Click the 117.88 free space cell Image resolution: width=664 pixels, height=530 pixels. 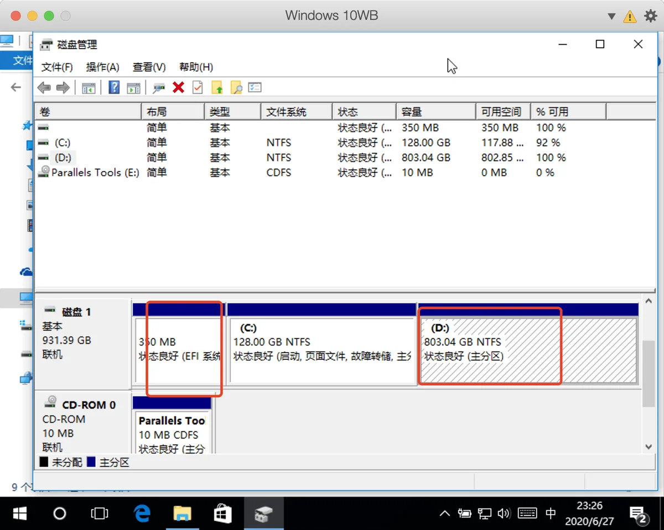[x=502, y=142]
